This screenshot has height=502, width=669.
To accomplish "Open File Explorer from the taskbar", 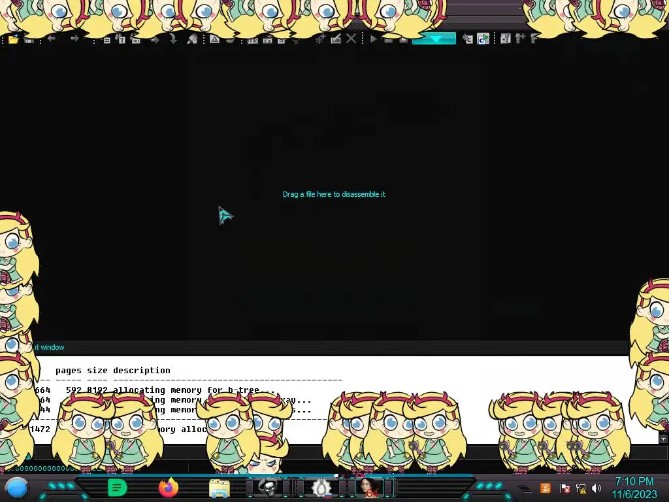I will click(220, 488).
